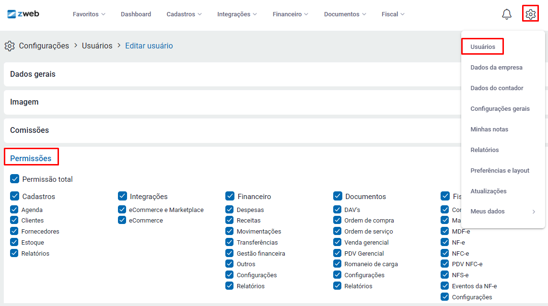This screenshot has height=306, width=548.
Task: Uncheck the Cadastros permission group
Action: pyautogui.click(x=14, y=196)
